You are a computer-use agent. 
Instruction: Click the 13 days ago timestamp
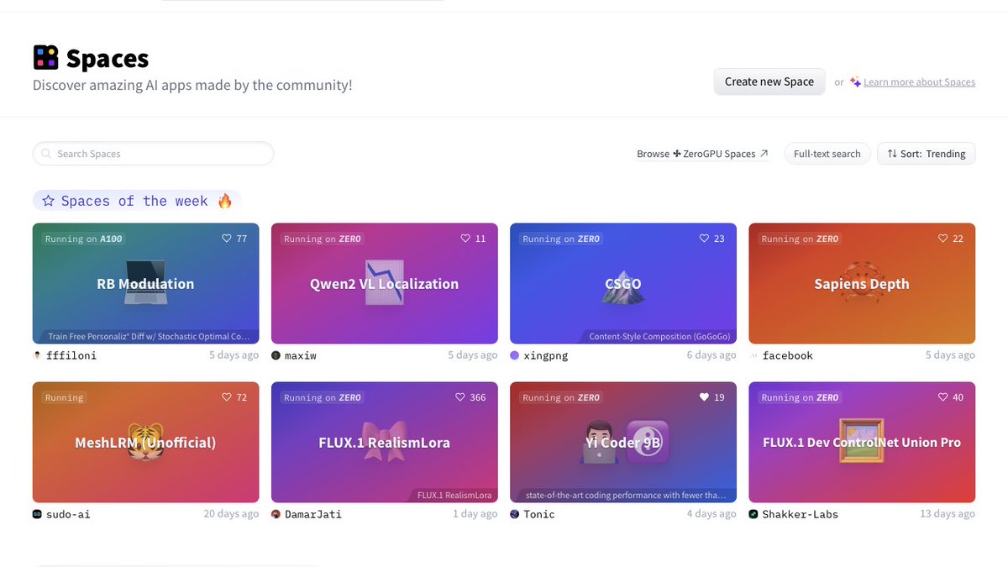(948, 514)
